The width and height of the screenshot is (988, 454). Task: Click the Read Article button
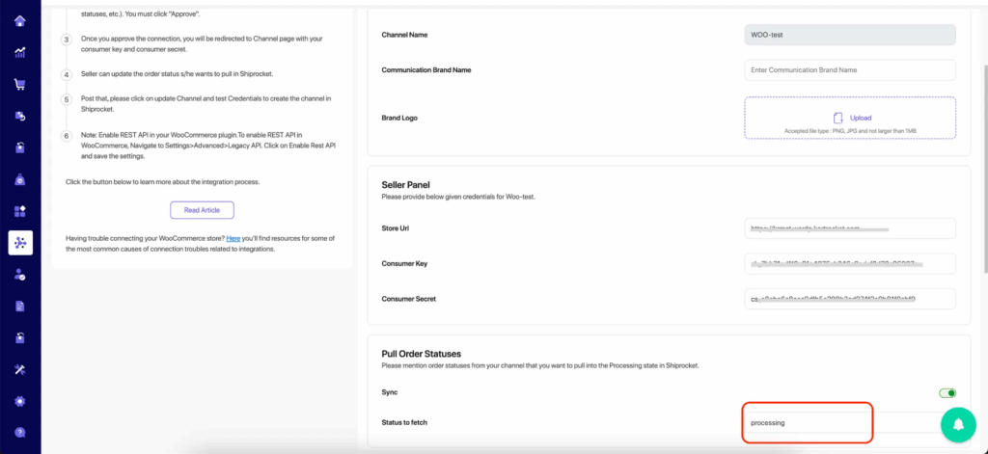point(202,210)
